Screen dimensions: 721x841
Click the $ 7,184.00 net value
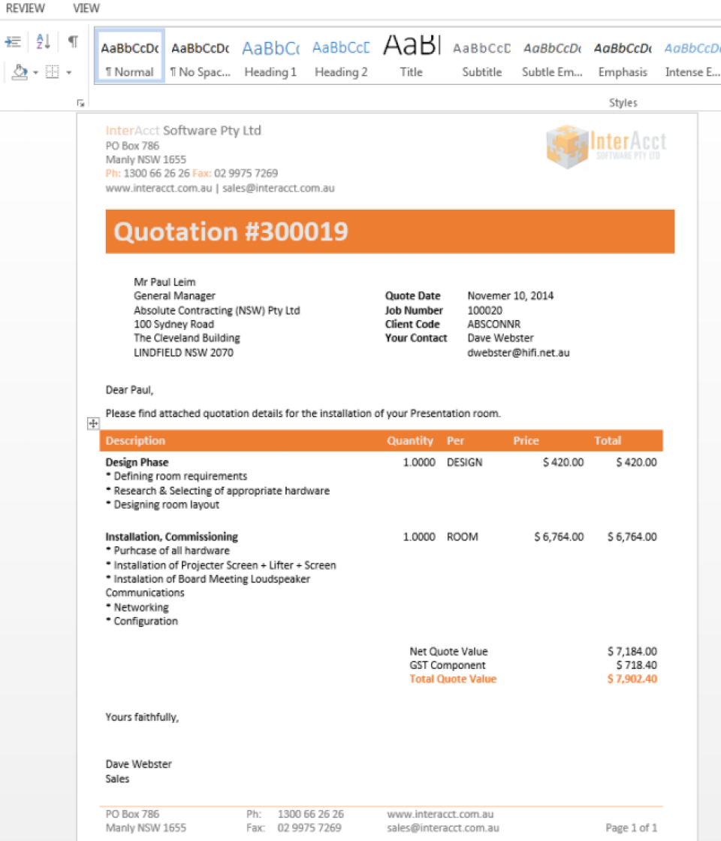(x=632, y=652)
